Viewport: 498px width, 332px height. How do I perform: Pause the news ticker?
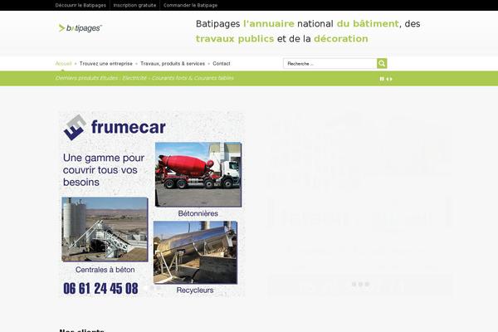tap(382, 79)
